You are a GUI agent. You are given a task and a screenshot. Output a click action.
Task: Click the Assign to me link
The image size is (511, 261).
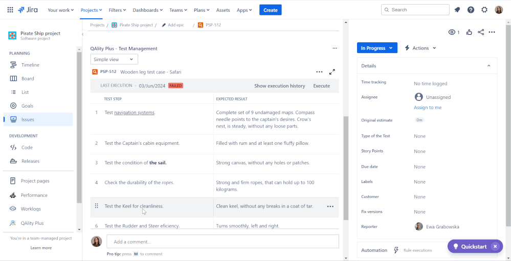click(428, 108)
